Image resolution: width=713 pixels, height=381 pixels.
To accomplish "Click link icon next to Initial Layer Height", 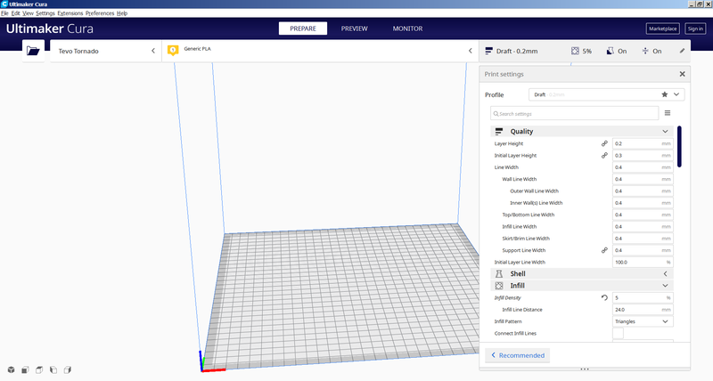I will [x=604, y=155].
